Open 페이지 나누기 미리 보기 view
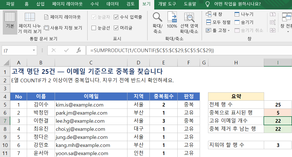 click(30, 23)
